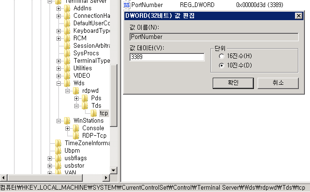Click the horizontal scroll left arrow
310x192 pixels.
pos(4,178)
